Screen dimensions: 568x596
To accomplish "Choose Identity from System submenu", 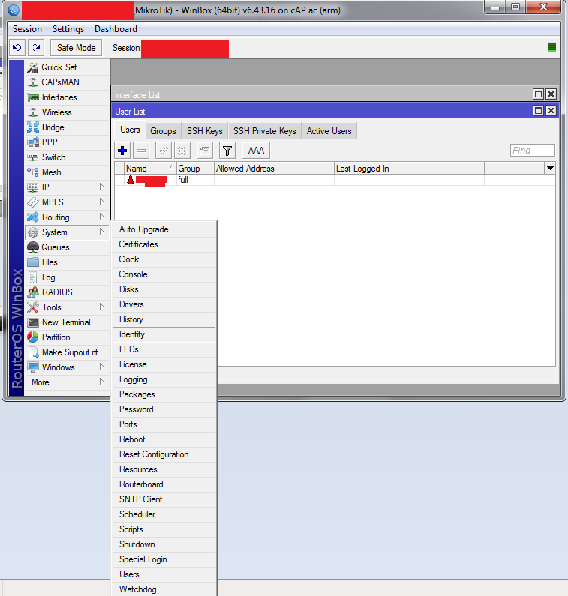I will click(x=164, y=334).
